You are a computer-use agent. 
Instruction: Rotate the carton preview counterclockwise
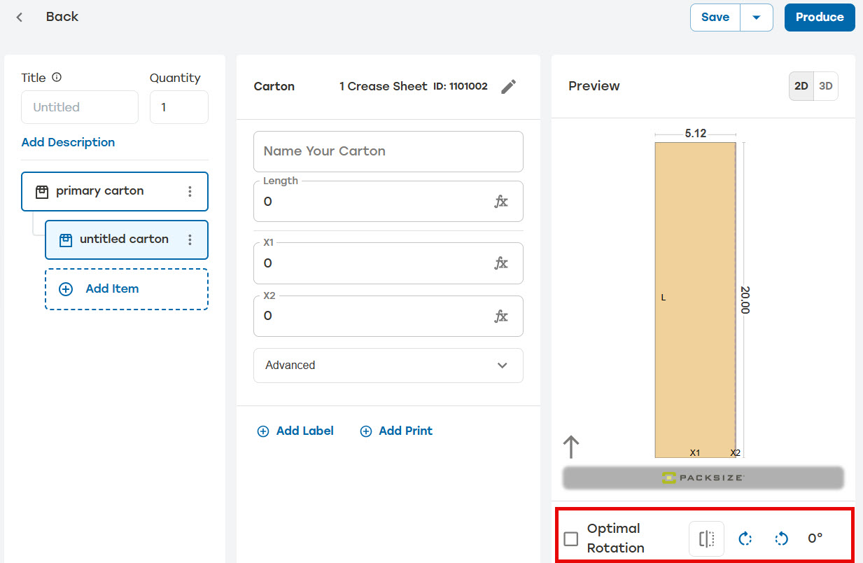click(781, 538)
